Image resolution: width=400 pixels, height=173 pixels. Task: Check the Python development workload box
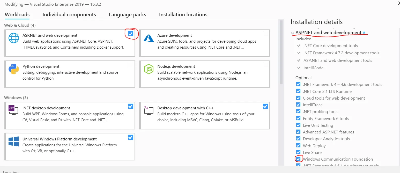click(131, 65)
